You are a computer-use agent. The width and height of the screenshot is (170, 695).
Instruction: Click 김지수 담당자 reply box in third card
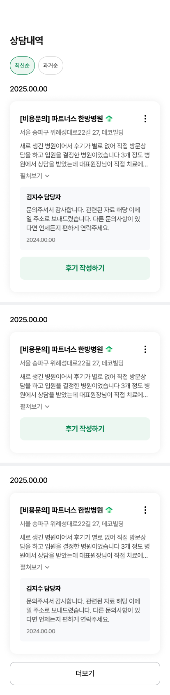pos(85,610)
